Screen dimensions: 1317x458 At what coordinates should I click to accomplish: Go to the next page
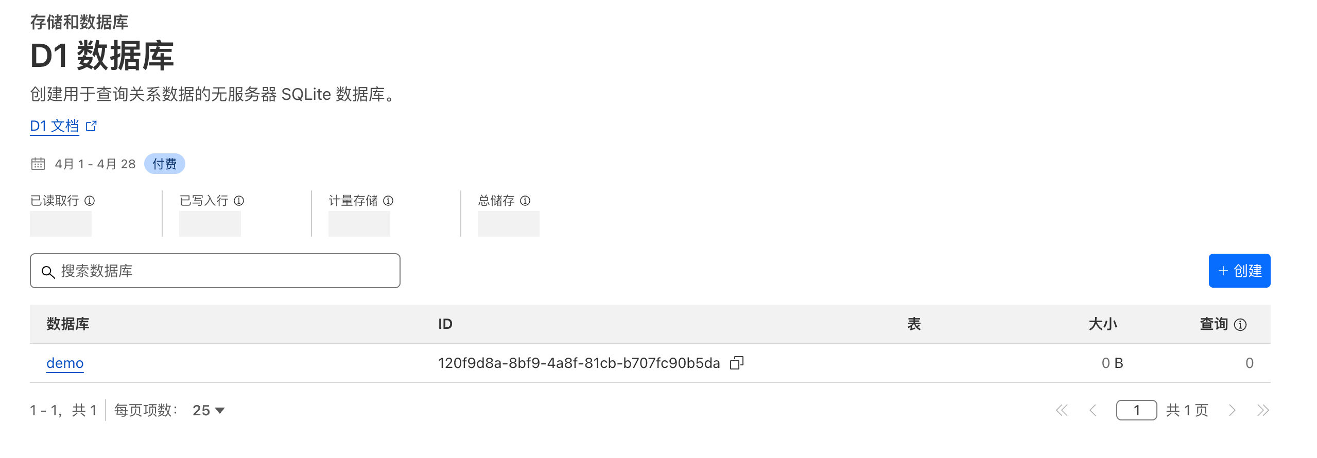[x=1232, y=410]
